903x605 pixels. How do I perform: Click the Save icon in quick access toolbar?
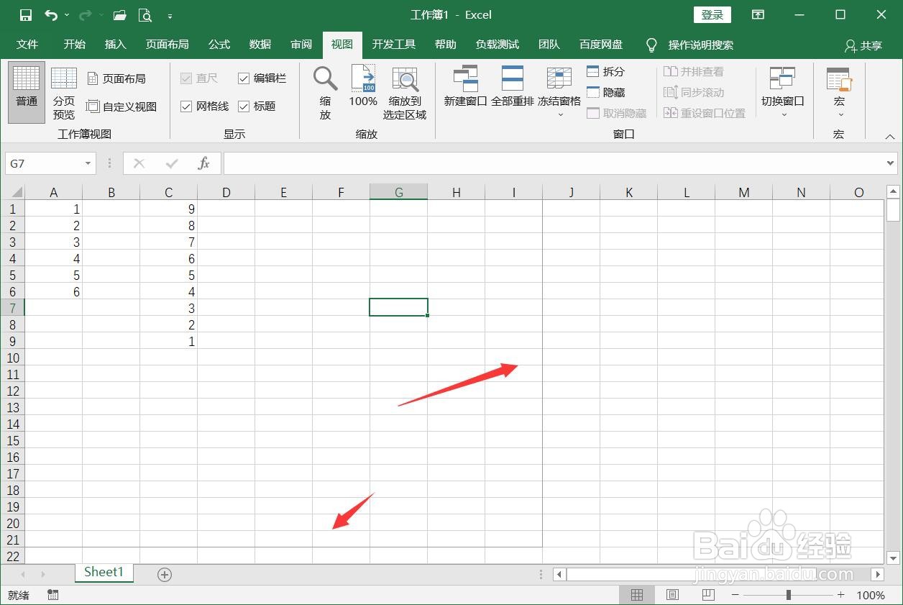[x=25, y=14]
